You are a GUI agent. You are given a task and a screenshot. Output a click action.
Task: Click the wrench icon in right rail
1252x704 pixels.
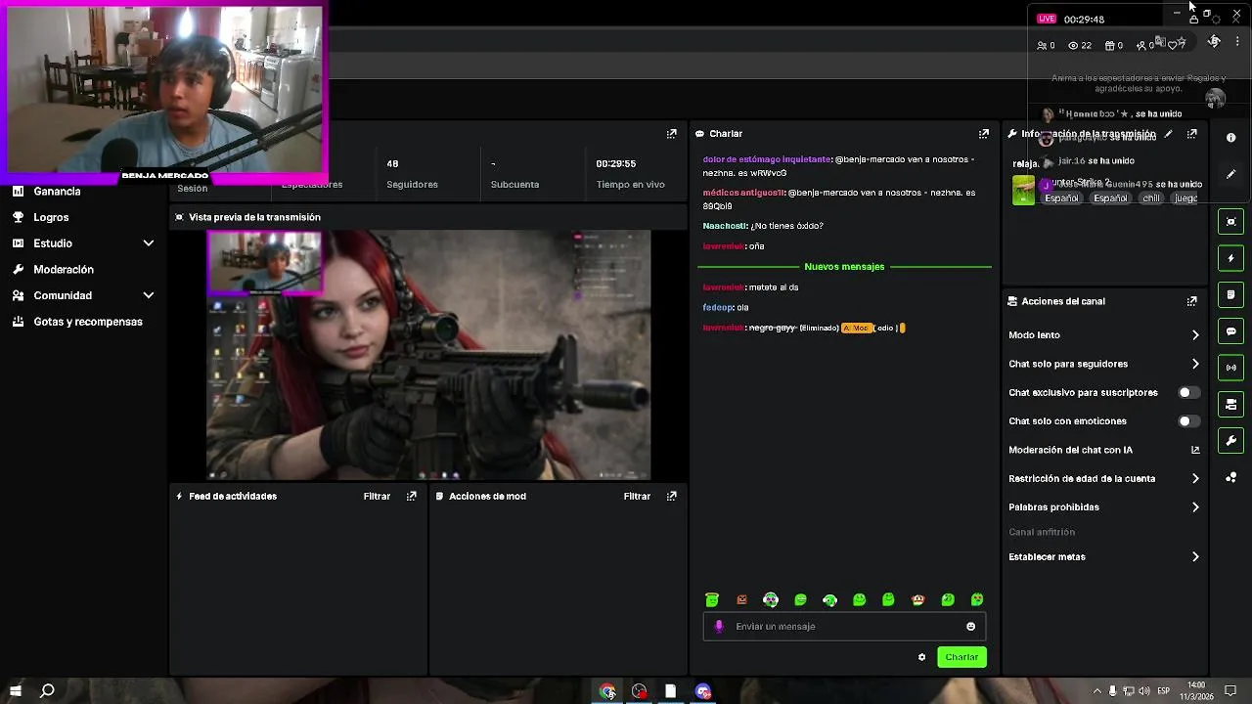point(1230,441)
